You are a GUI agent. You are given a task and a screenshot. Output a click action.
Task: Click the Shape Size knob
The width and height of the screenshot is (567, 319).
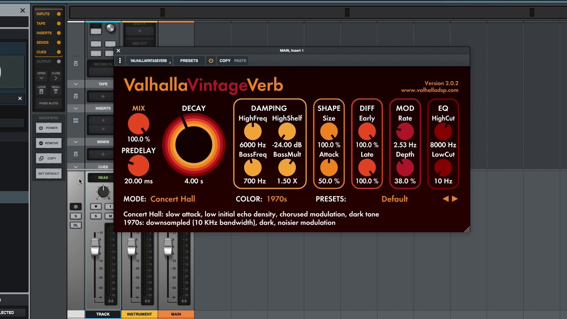click(x=329, y=132)
